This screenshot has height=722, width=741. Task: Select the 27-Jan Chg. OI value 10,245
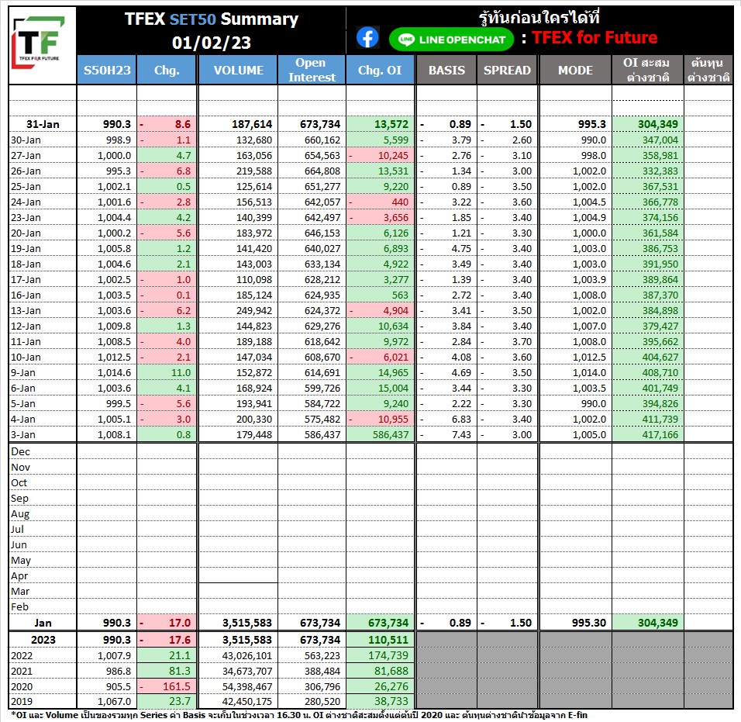click(x=393, y=156)
